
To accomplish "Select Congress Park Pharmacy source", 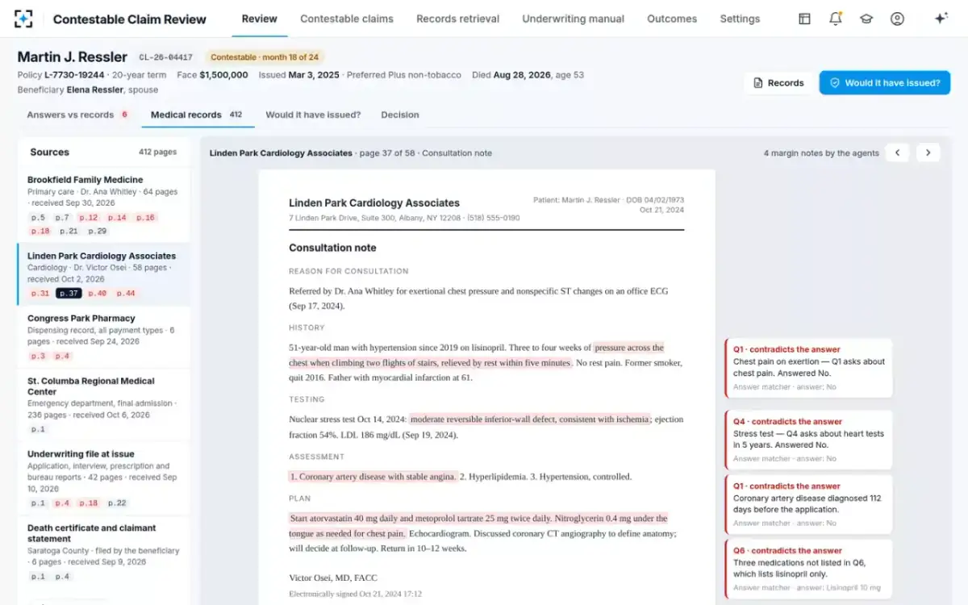I will [104, 337].
